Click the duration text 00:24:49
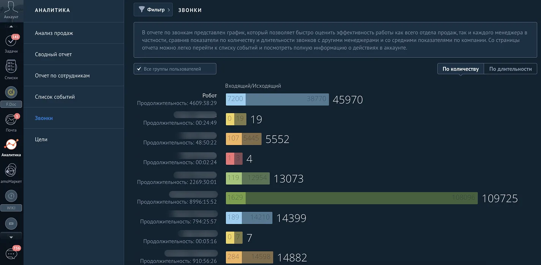541x265 pixels. (x=207, y=123)
